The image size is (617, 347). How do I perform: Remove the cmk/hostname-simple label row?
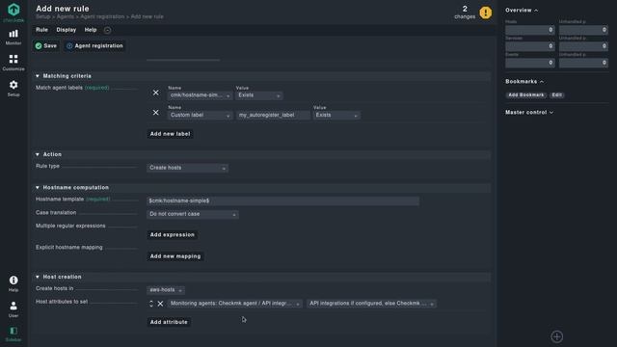point(156,93)
